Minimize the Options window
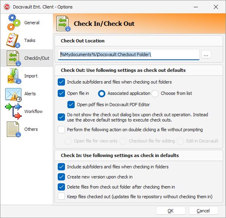Image resolution: width=226 pixels, height=218 pixels. point(196,7)
